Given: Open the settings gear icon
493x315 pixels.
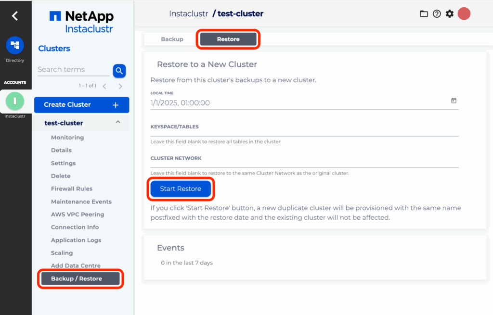Looking at the screenshot, I should 450,14.
